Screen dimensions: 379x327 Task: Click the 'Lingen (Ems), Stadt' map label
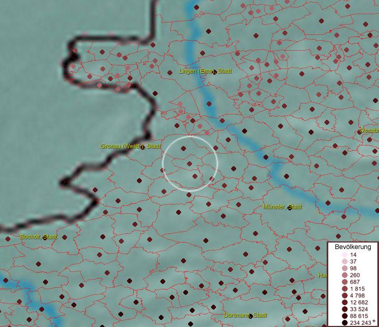205,71
